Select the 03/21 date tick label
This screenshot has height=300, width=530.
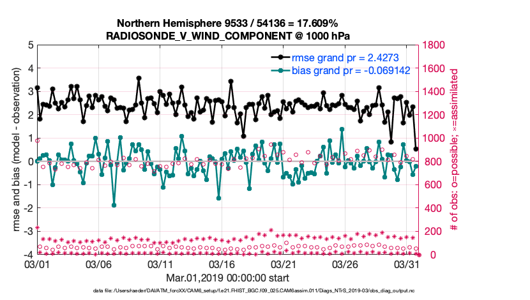[x=285, y=264]
